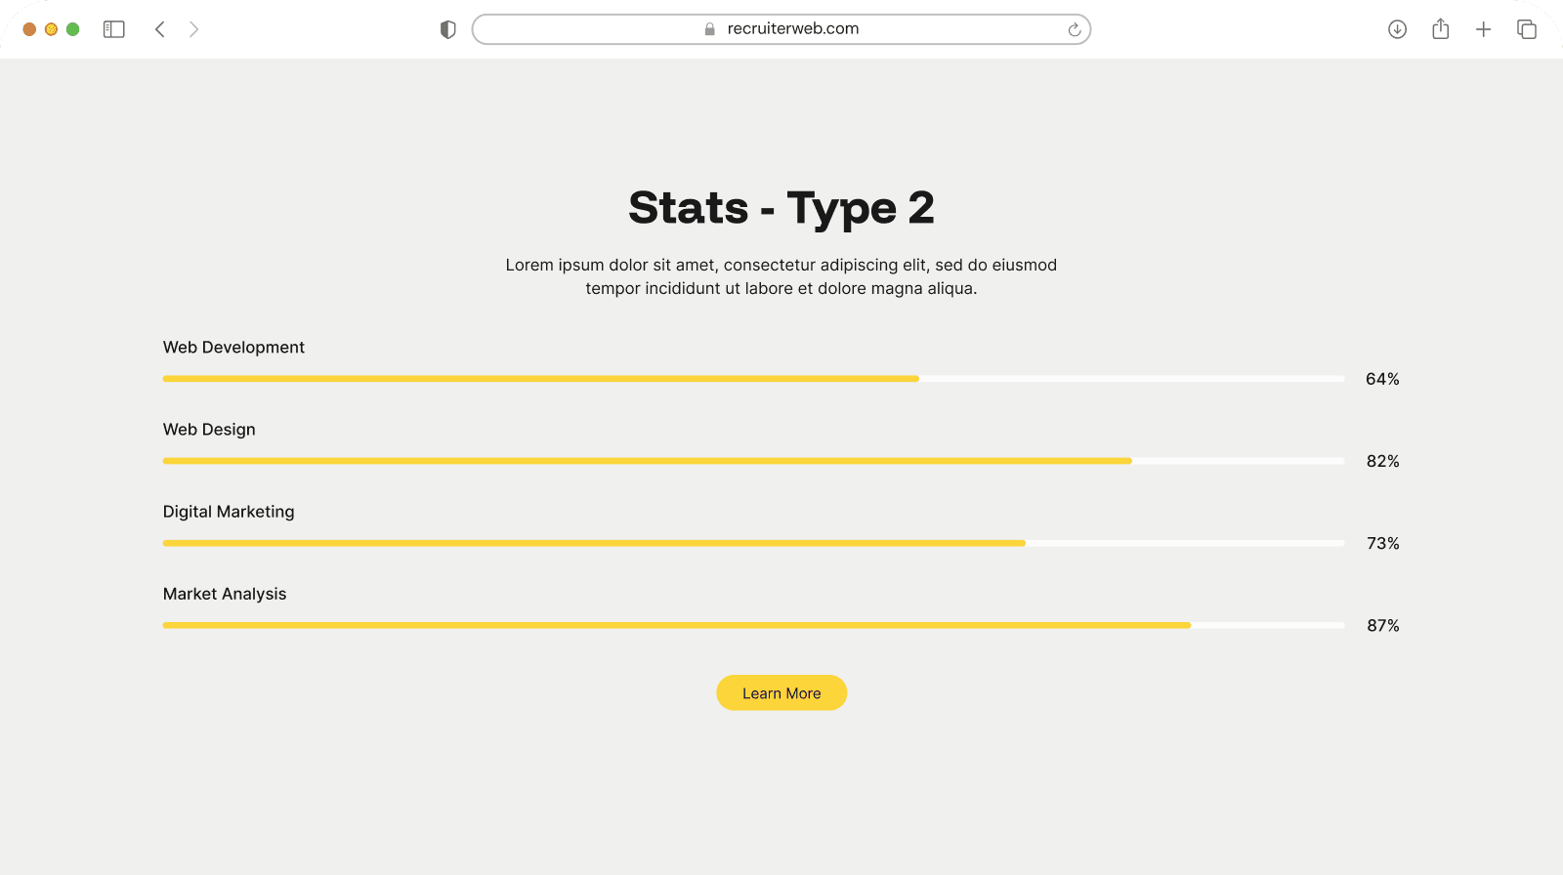Click the lock icon in the address bar
This screenshot has height=875, width=1563.
pos(710,29)
